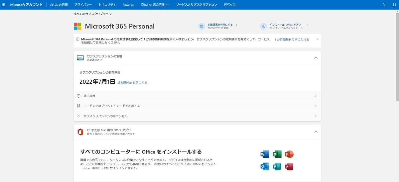Expand the cancel subscription row chevron
399x182 pixels.
316,116
